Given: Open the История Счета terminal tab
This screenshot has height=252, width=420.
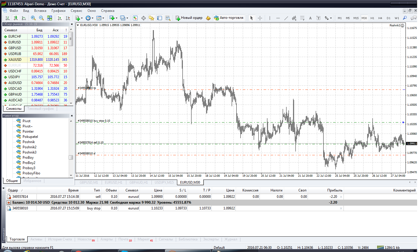Looking at the screenshot, I should tap(60, 239).
